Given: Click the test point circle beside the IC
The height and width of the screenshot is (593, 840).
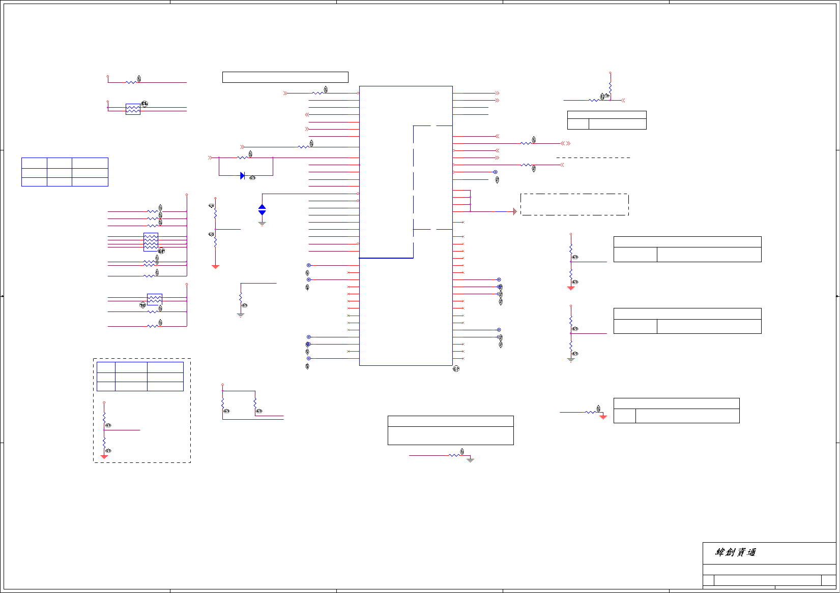Looking at the screenshot, I should click(495, 172).
